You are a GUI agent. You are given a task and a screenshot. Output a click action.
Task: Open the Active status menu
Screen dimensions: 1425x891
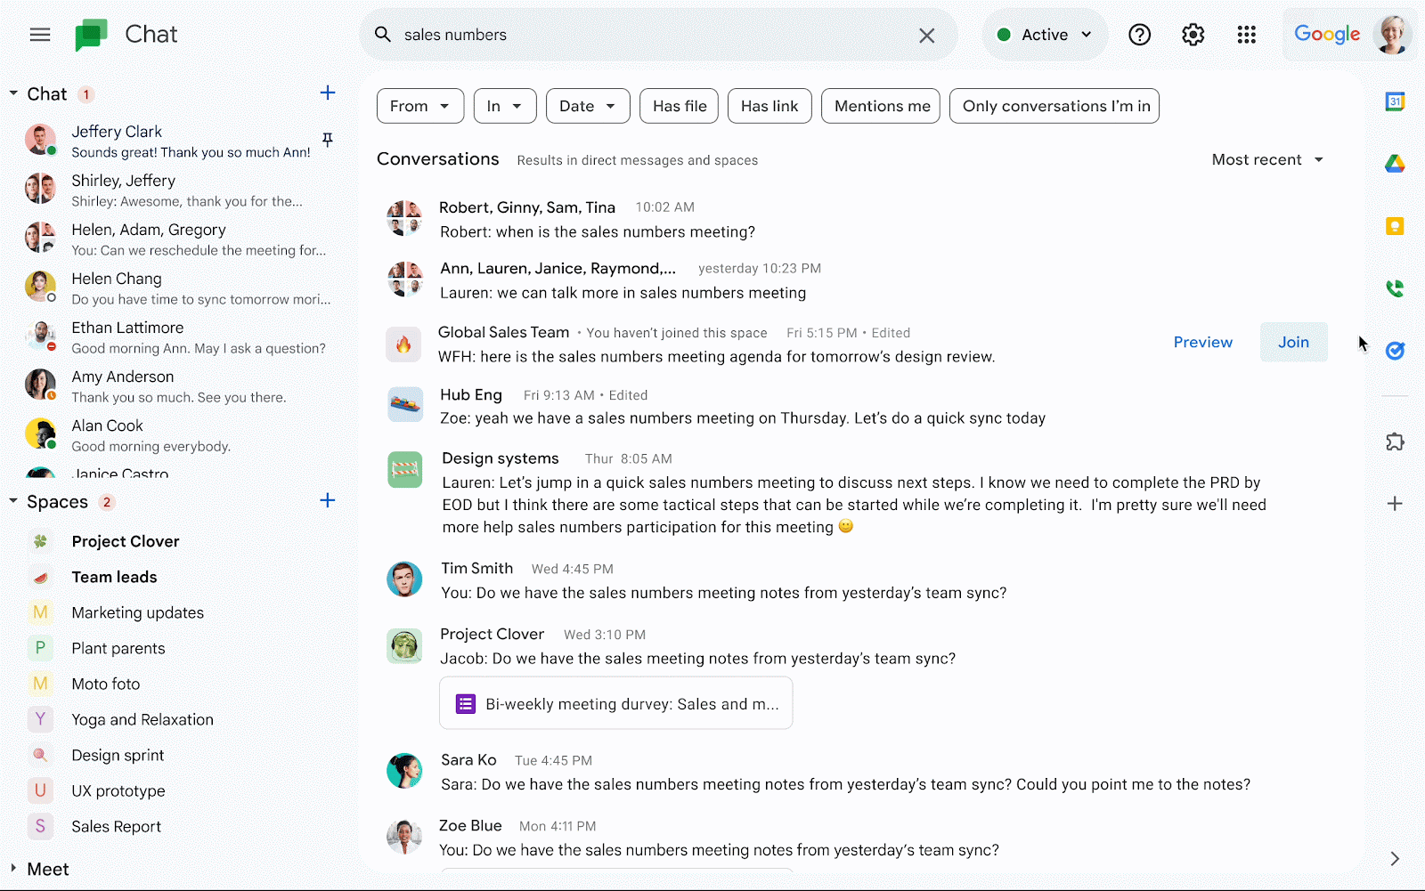coord(1044,35)
